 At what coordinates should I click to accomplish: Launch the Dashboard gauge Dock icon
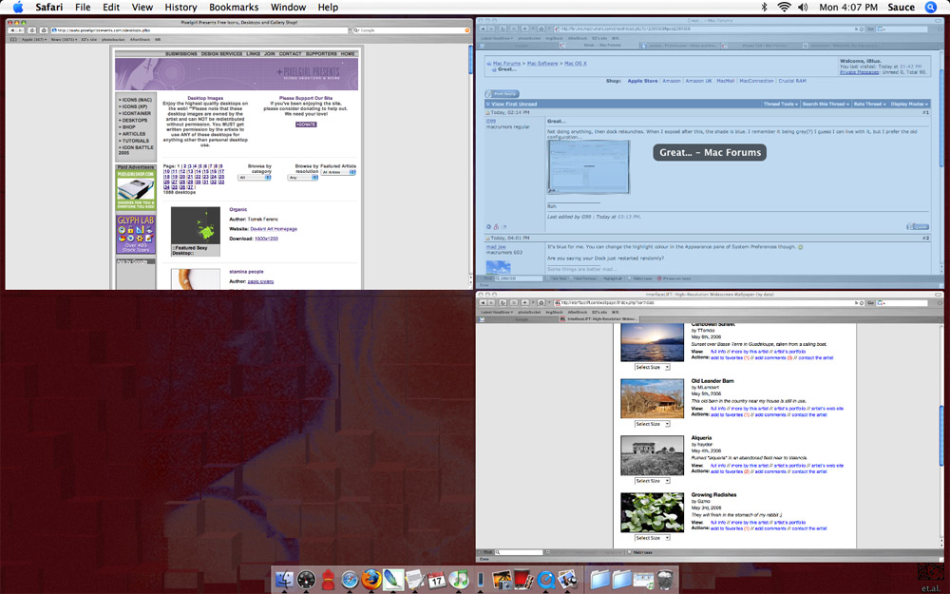(x=306, y=580)
